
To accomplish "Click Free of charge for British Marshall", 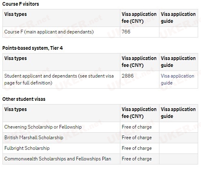I will 137,138.
